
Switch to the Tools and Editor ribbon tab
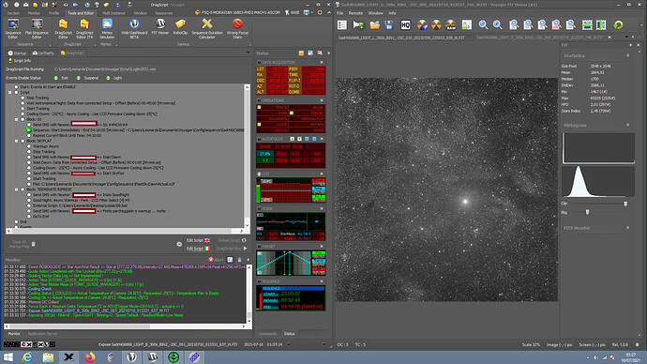pos(81,13)
